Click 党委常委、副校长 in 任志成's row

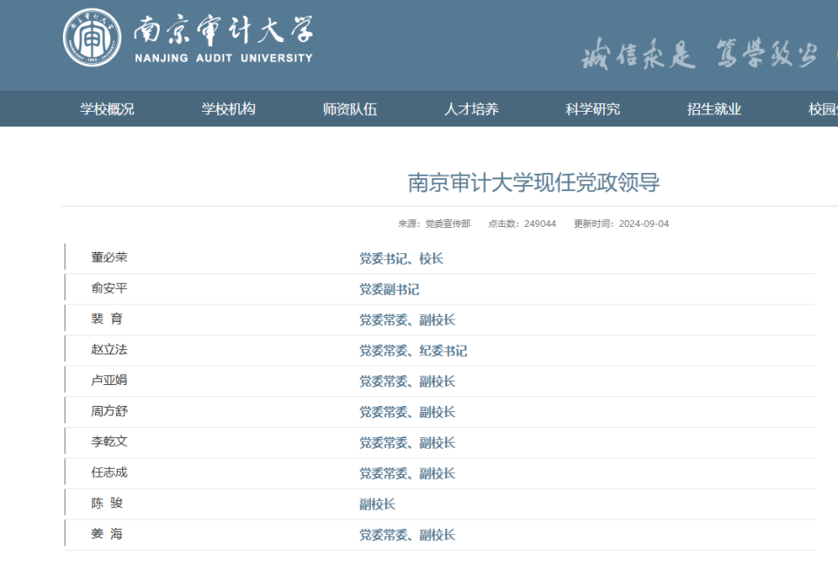408,474
